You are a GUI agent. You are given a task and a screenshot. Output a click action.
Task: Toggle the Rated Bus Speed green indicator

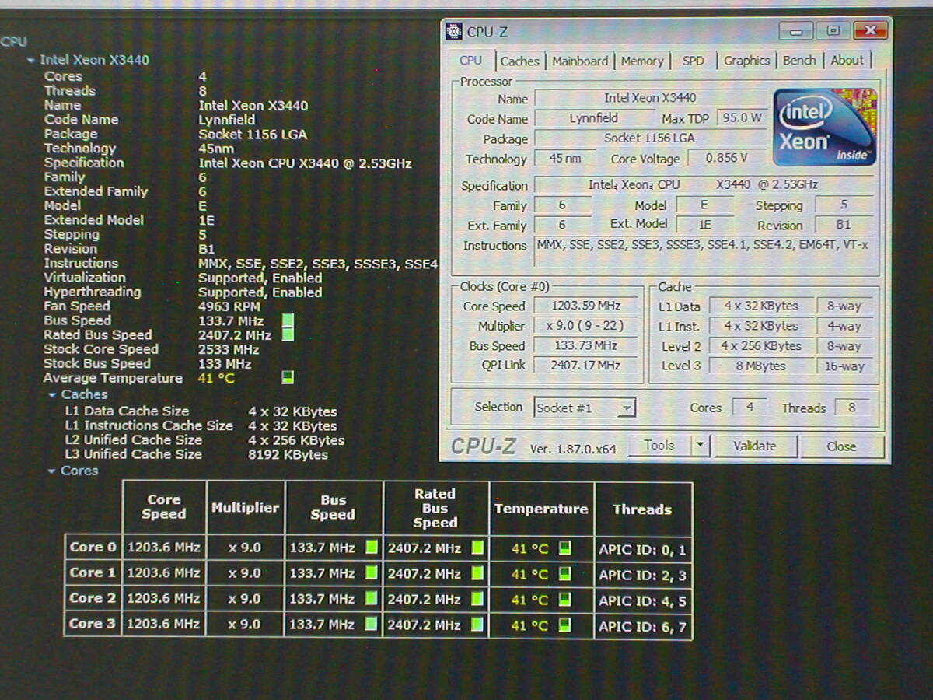[288, 335]
